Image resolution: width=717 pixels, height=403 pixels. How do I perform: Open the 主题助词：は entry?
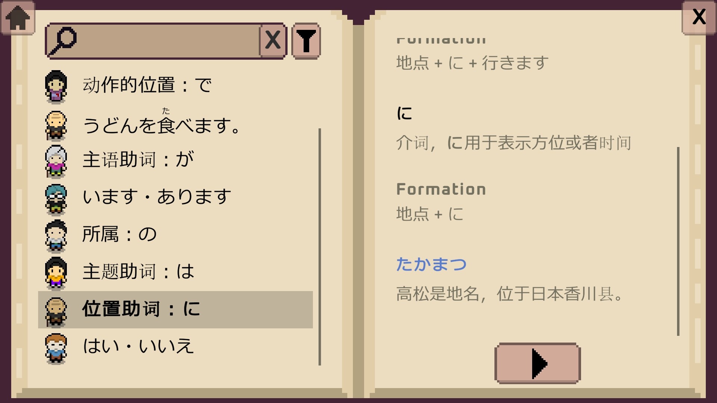138,272
